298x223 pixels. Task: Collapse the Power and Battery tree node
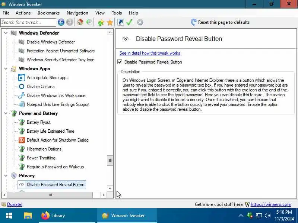6,113
